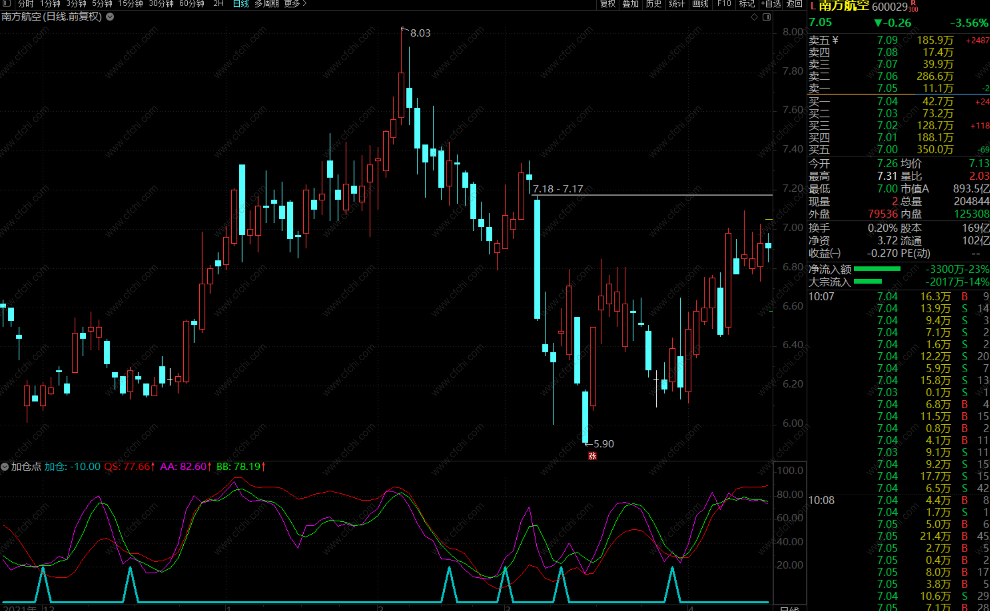Toggle the right side panel icon
The width and height of the screenshot is (990, 611).
point(767,17)
